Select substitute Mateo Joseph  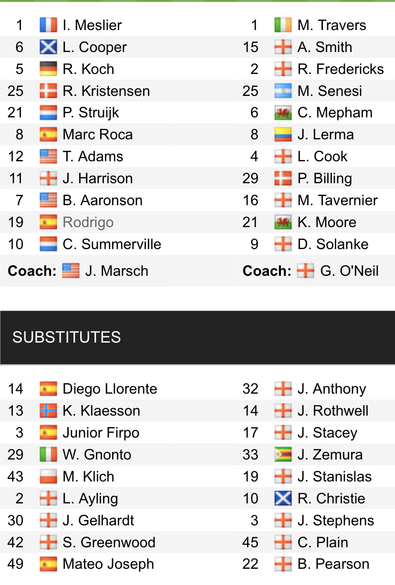(108, 564)
